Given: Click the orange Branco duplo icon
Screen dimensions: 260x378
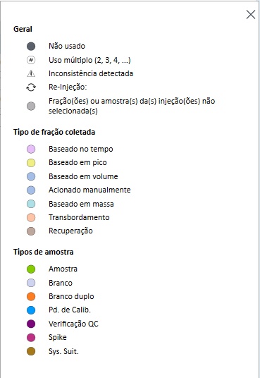Looking at the screenshot, I should point(31,296).
